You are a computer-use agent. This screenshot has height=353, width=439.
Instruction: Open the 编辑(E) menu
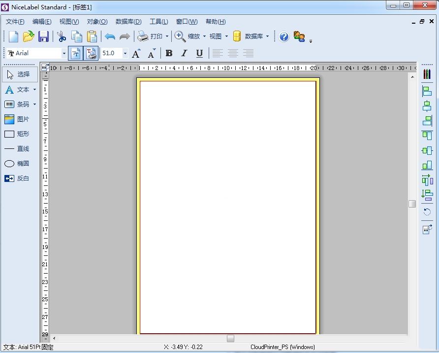point(42,22)
